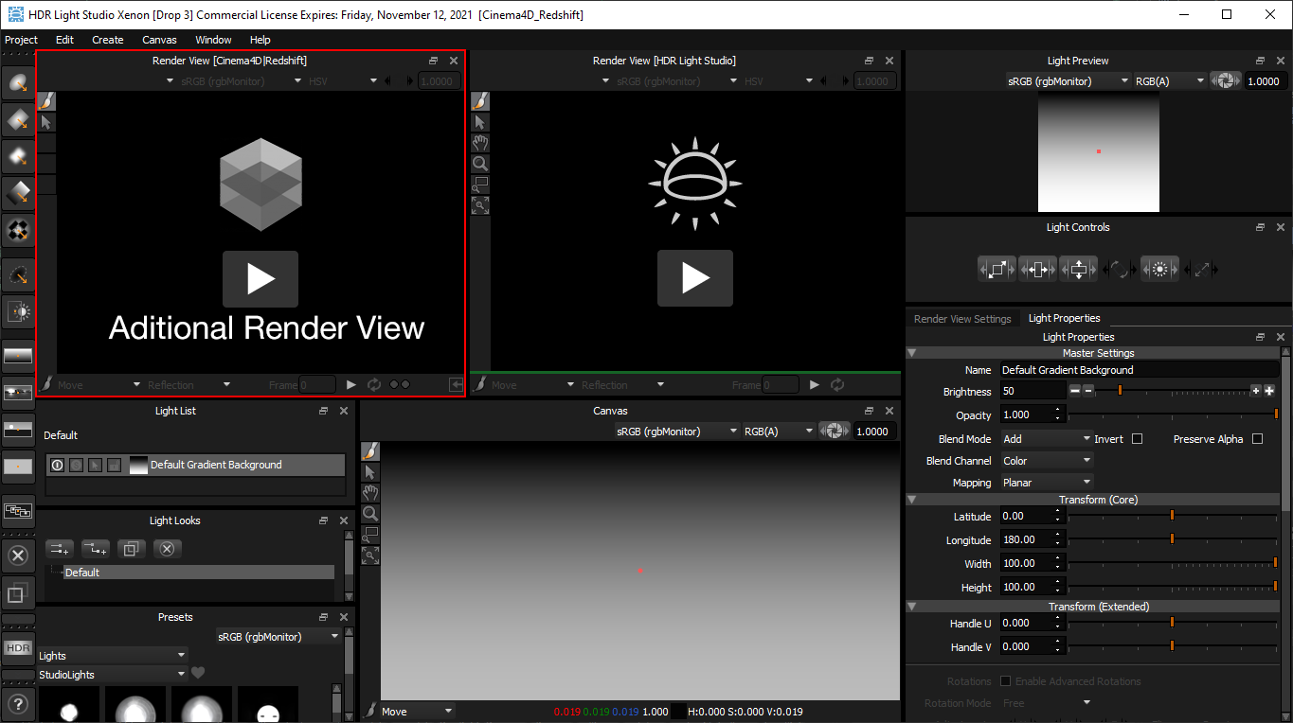Start the HDR Light Studio render view play button

695,278
